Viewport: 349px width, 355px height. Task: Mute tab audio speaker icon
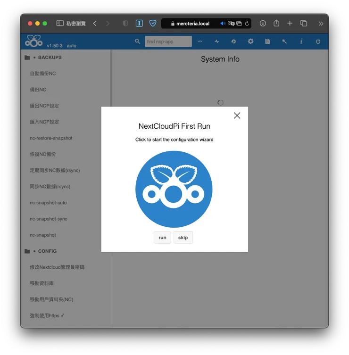[x=223, y=24]
